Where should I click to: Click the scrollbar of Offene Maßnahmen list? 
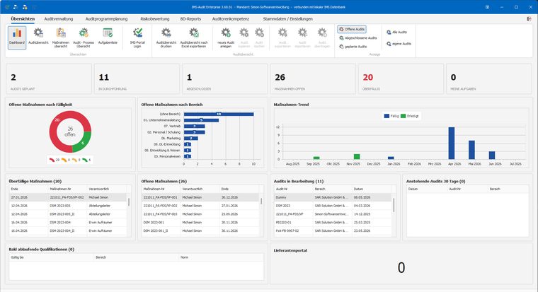pyautogui.click(x=261, y=202)
